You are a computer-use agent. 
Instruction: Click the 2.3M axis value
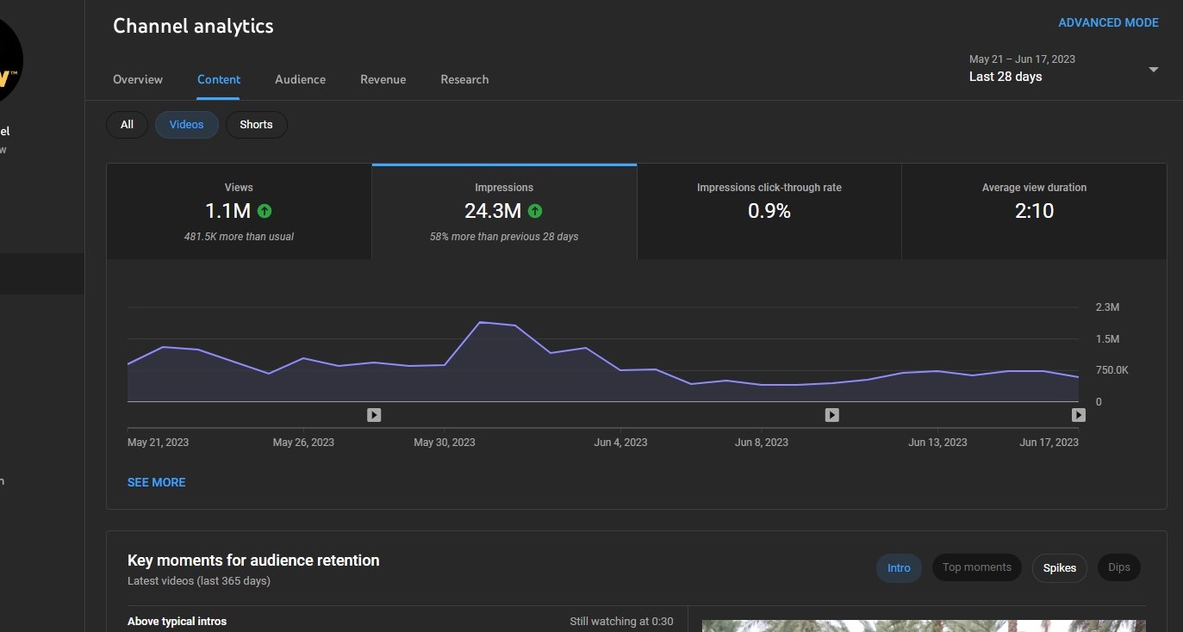click(x=1107, y=307)
